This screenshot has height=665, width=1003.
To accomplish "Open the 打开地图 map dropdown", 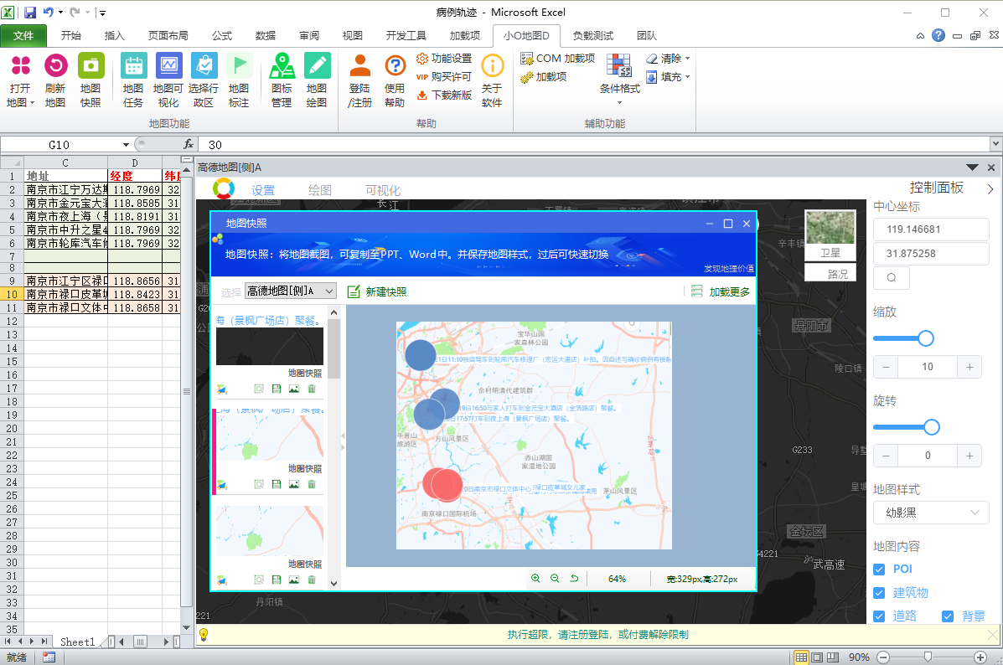I will pos(20,80).
